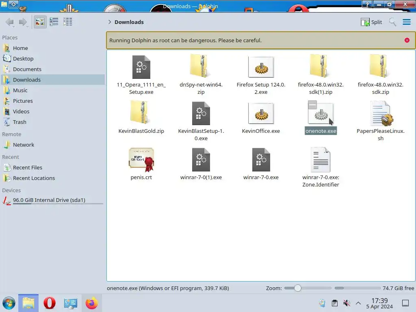
Task: Select firefox-48.0.win32.sdk.zip archive icon
Action: pyautogui.click(x=380, y=66)
